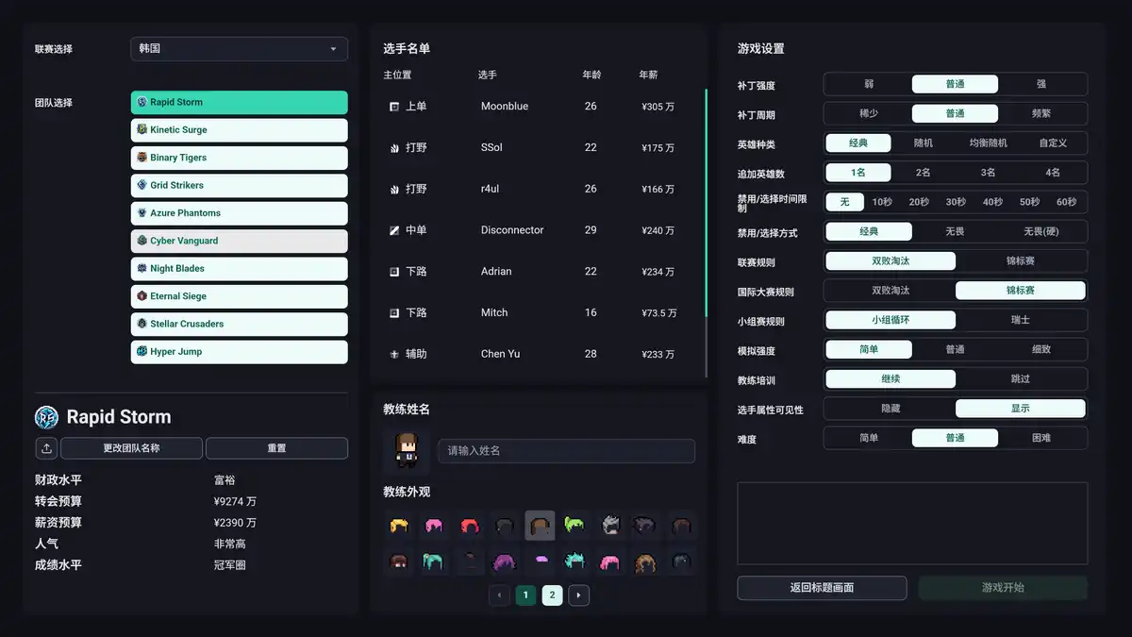Select Night Blades in team list

[x=239, y=268]
